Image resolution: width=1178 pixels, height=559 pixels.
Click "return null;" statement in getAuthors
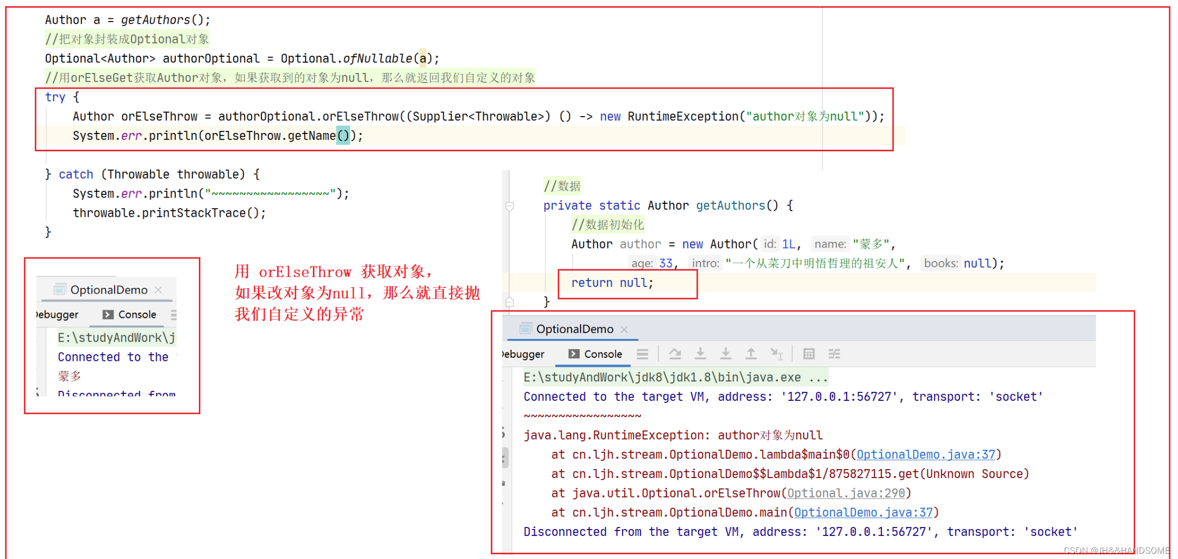[x=612, y=283]
